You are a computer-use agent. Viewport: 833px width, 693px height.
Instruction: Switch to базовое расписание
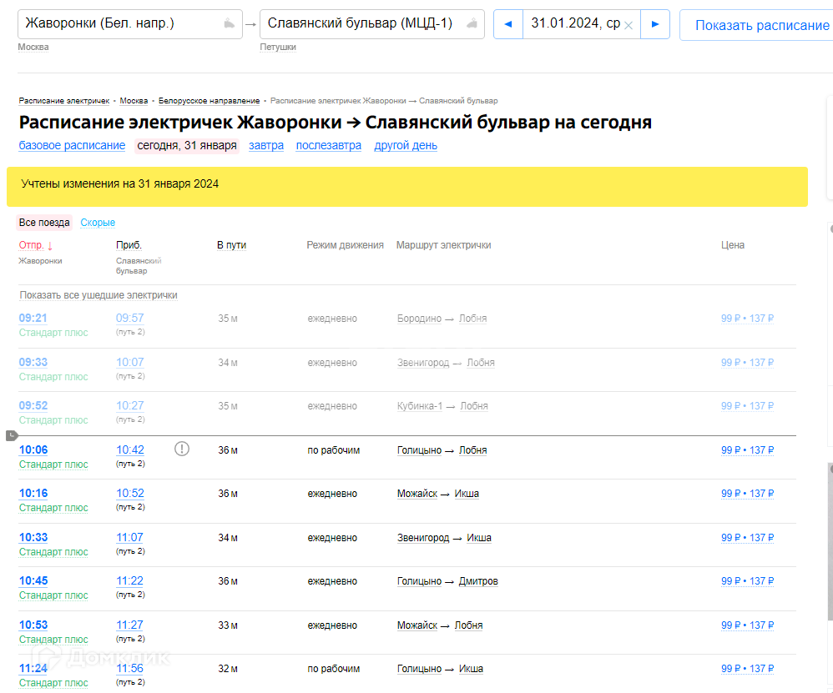pos(72,146)
